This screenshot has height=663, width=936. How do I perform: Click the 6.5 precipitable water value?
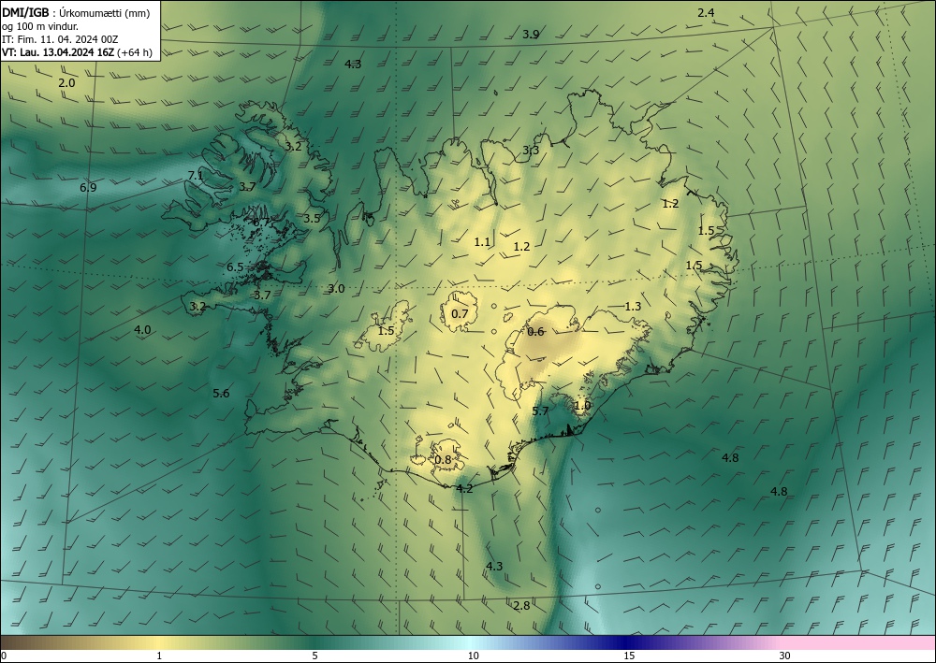235,267
